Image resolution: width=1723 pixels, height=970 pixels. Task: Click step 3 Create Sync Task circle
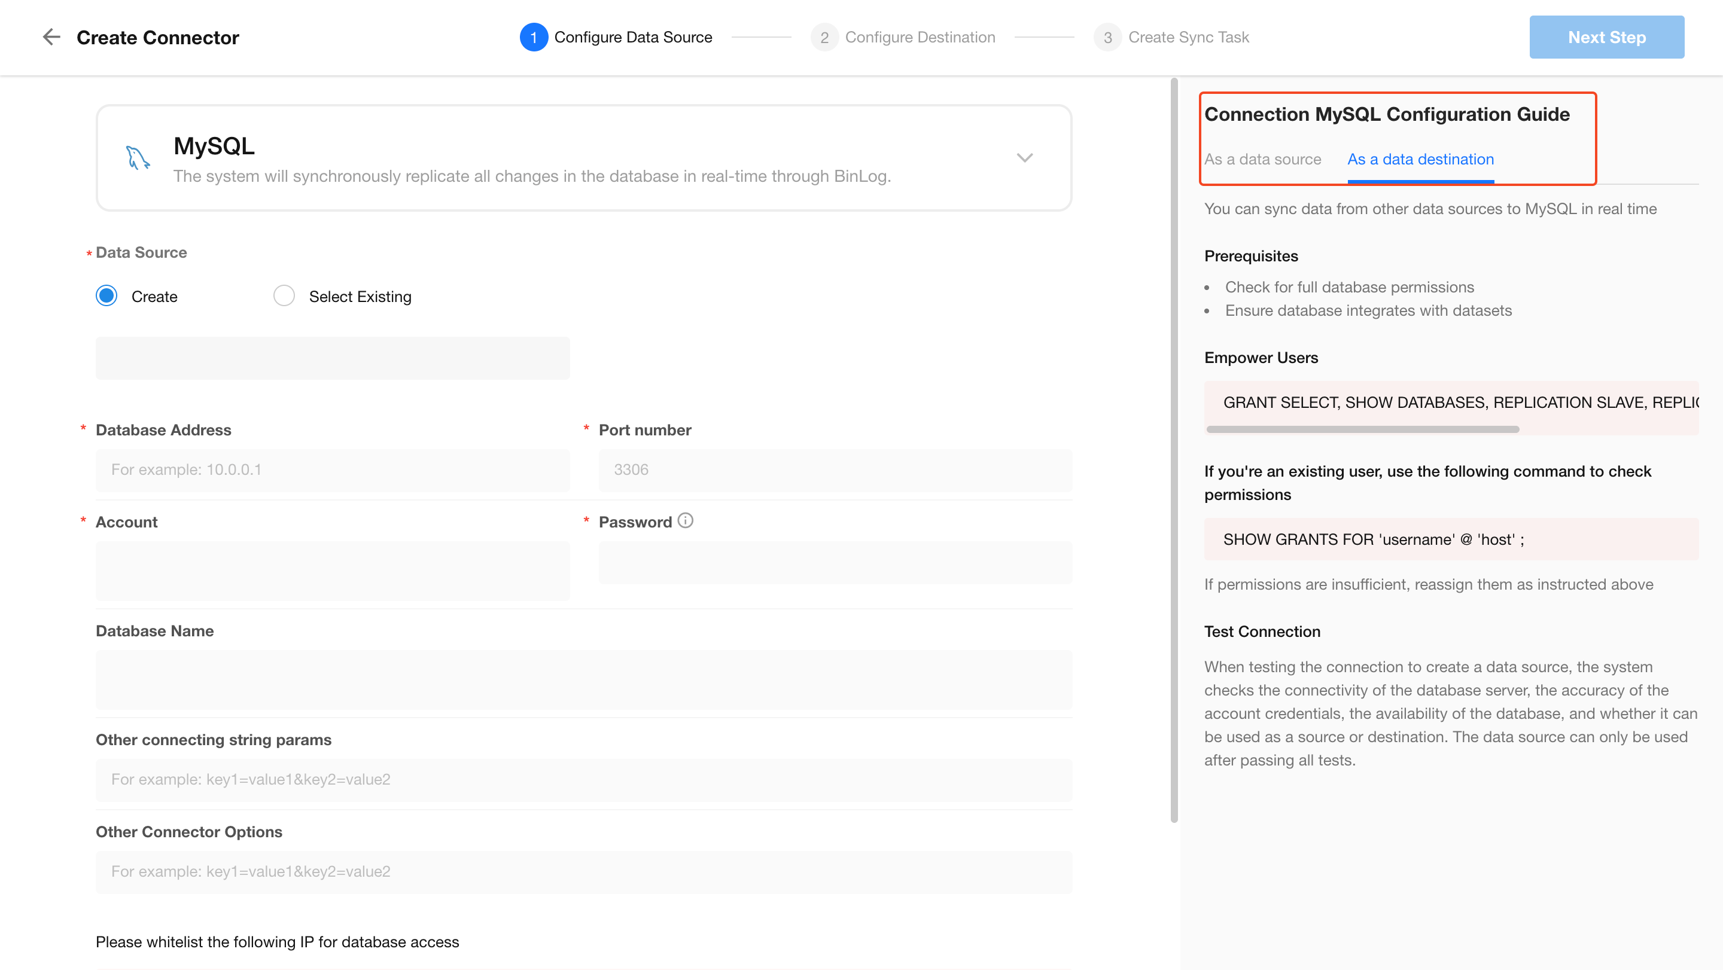[1107, 38]
